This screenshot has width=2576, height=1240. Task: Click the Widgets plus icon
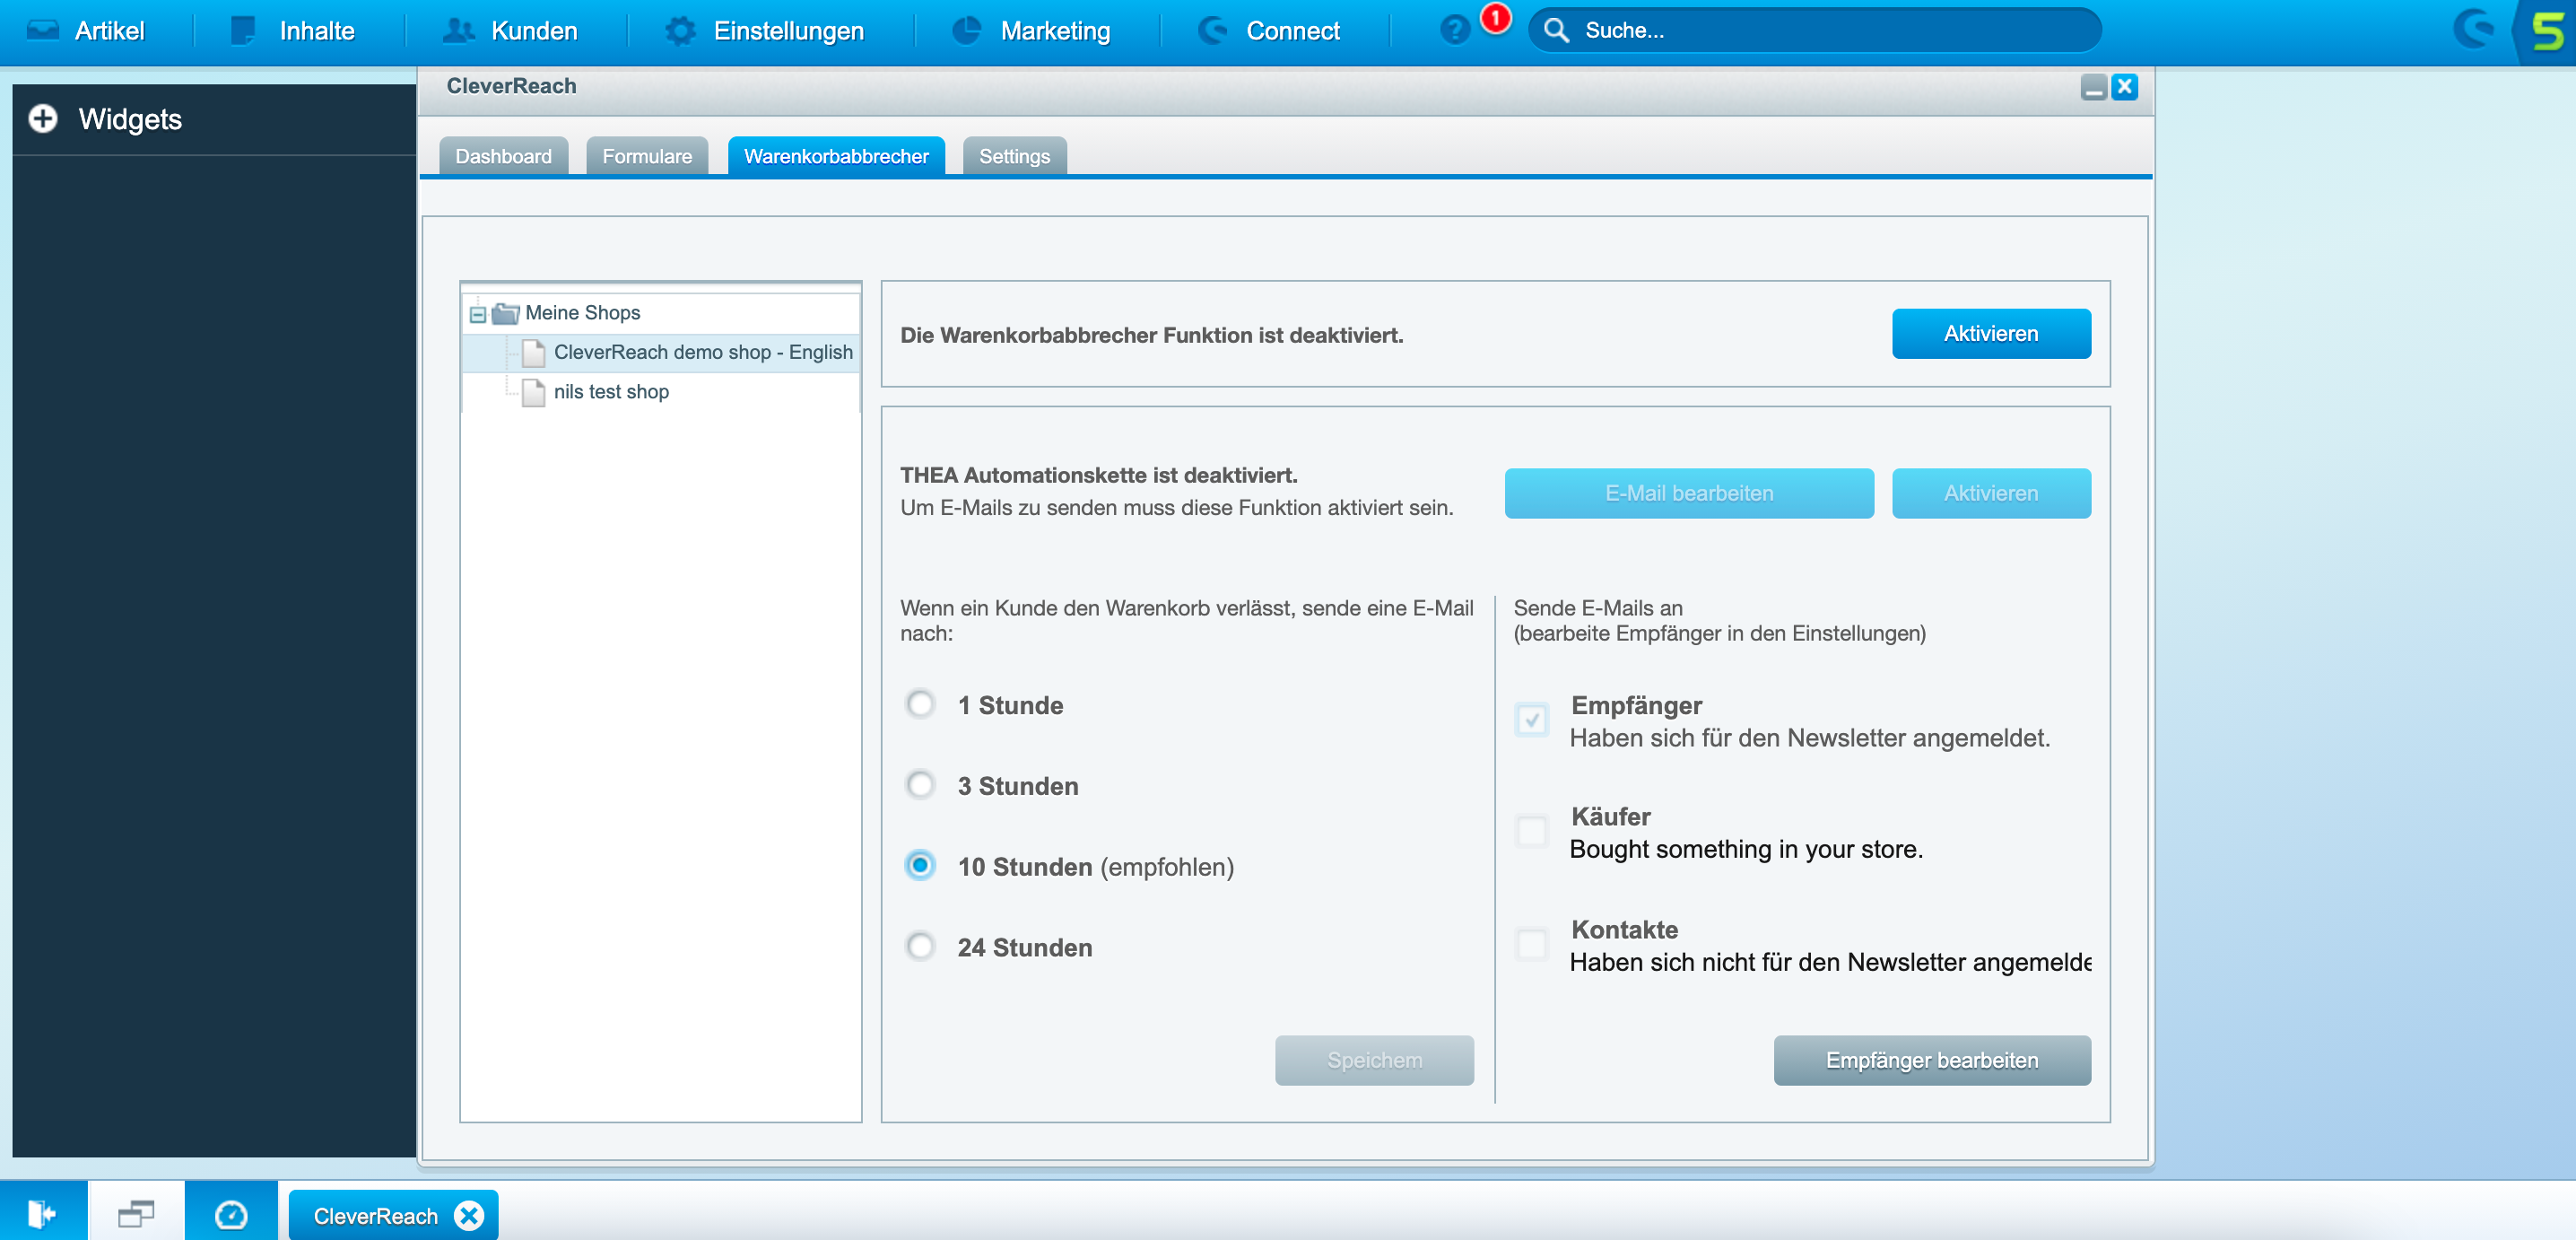[42, 119]
